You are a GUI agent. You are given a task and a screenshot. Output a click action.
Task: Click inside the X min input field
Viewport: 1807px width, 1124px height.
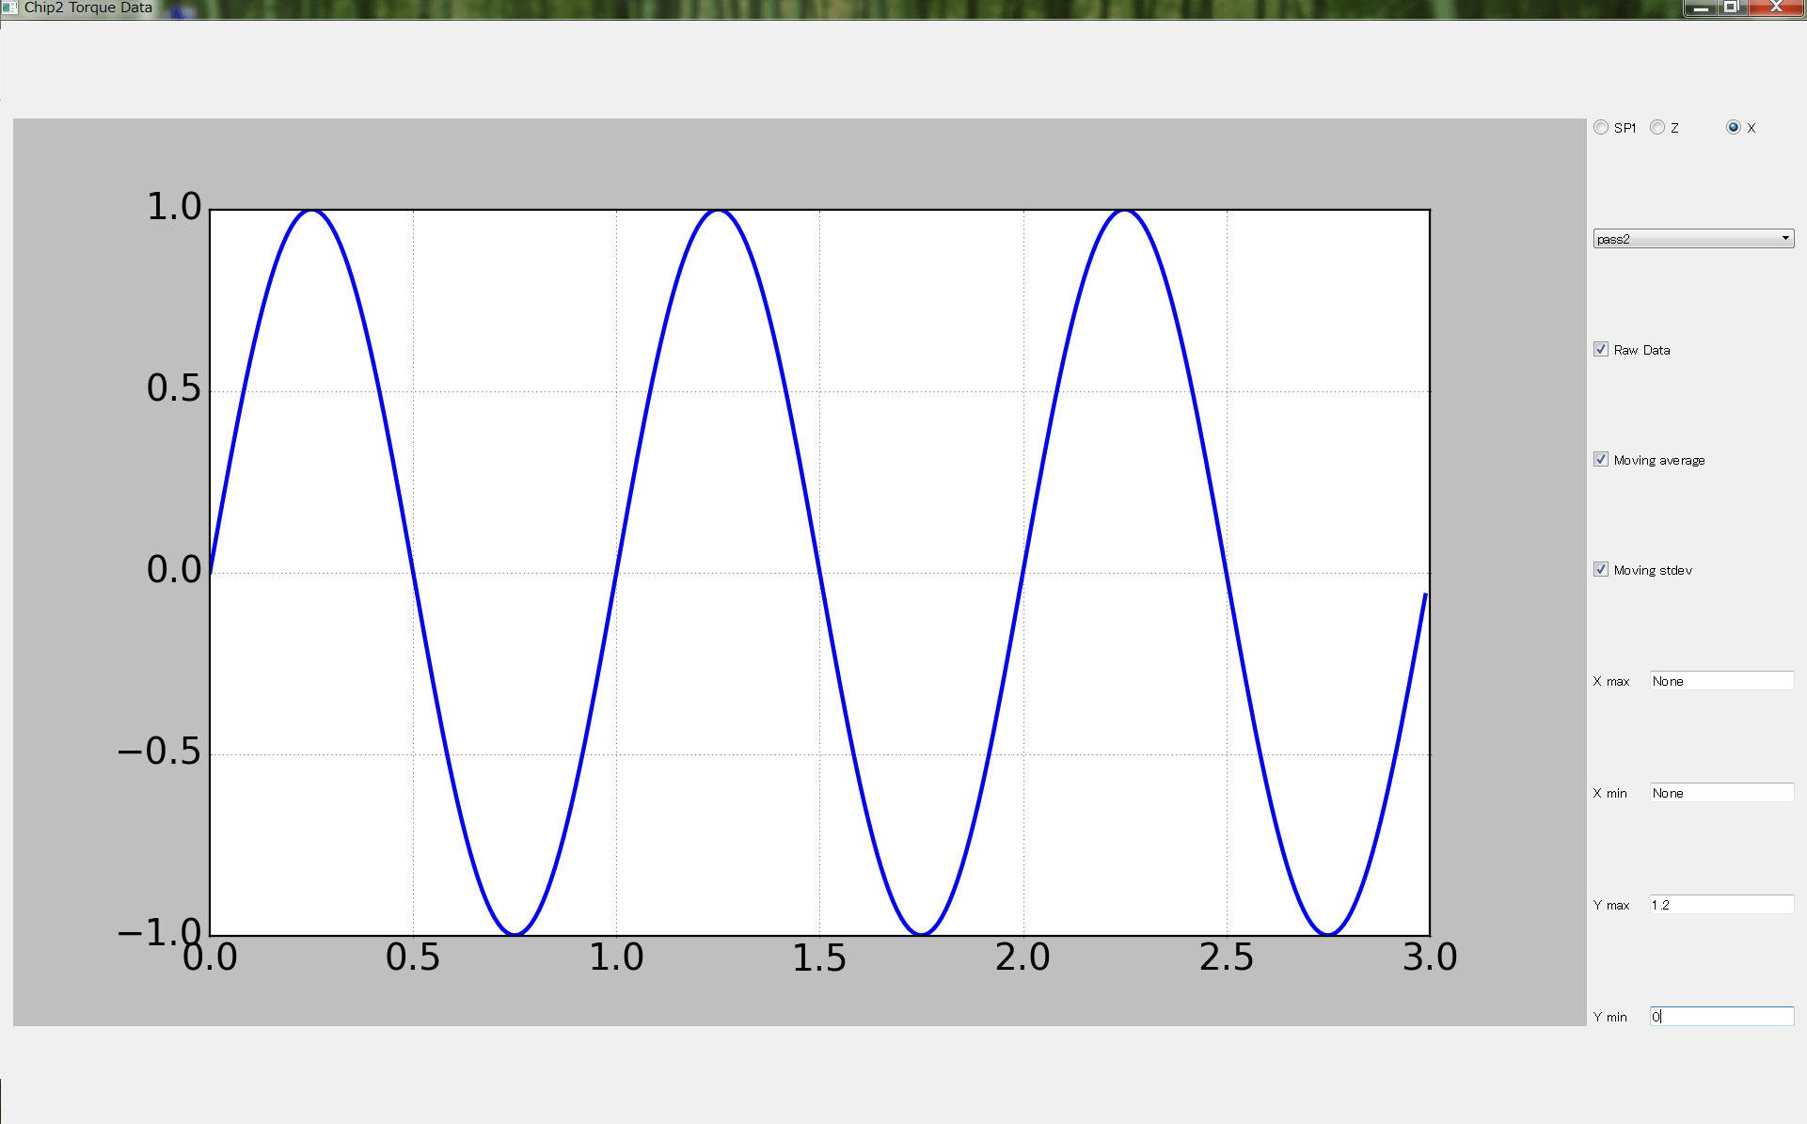(1721, 792)
